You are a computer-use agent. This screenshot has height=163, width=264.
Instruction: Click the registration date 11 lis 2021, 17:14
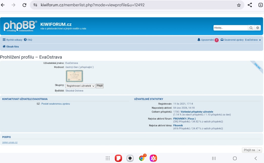(x=183, y=104)
